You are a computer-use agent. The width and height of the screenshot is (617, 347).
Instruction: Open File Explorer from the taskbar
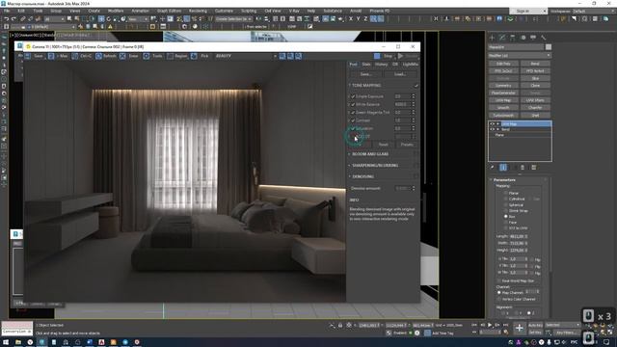[x=18, y=342]
